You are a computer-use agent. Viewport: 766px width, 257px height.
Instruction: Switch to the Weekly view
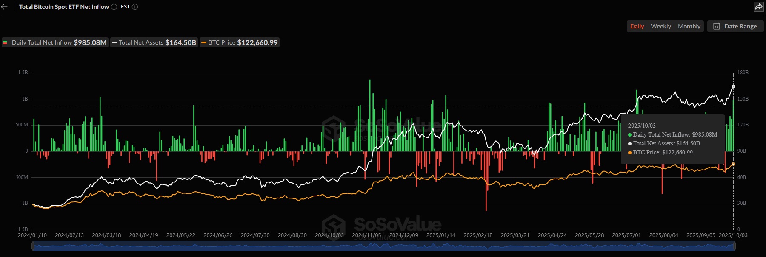660,26
